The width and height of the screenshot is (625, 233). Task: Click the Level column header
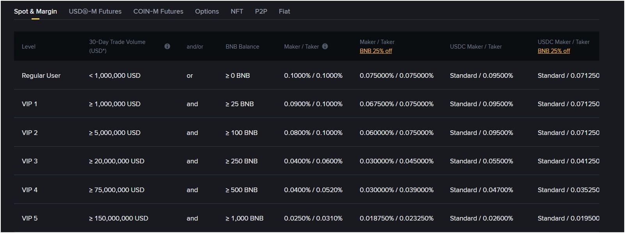coord(28,47)
